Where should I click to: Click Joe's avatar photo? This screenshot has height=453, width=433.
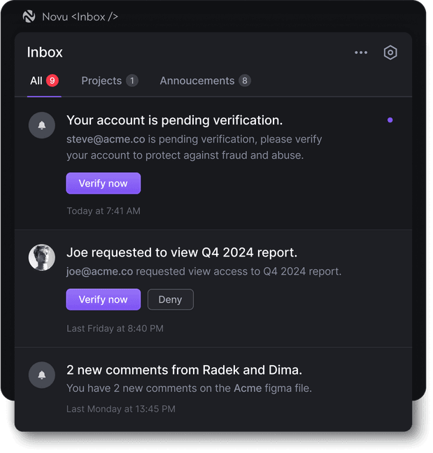pyautogui.click(x=42, y=257)
